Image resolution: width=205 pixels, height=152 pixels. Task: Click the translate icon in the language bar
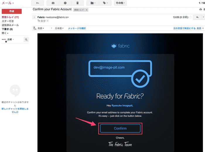tap(35, 28)
